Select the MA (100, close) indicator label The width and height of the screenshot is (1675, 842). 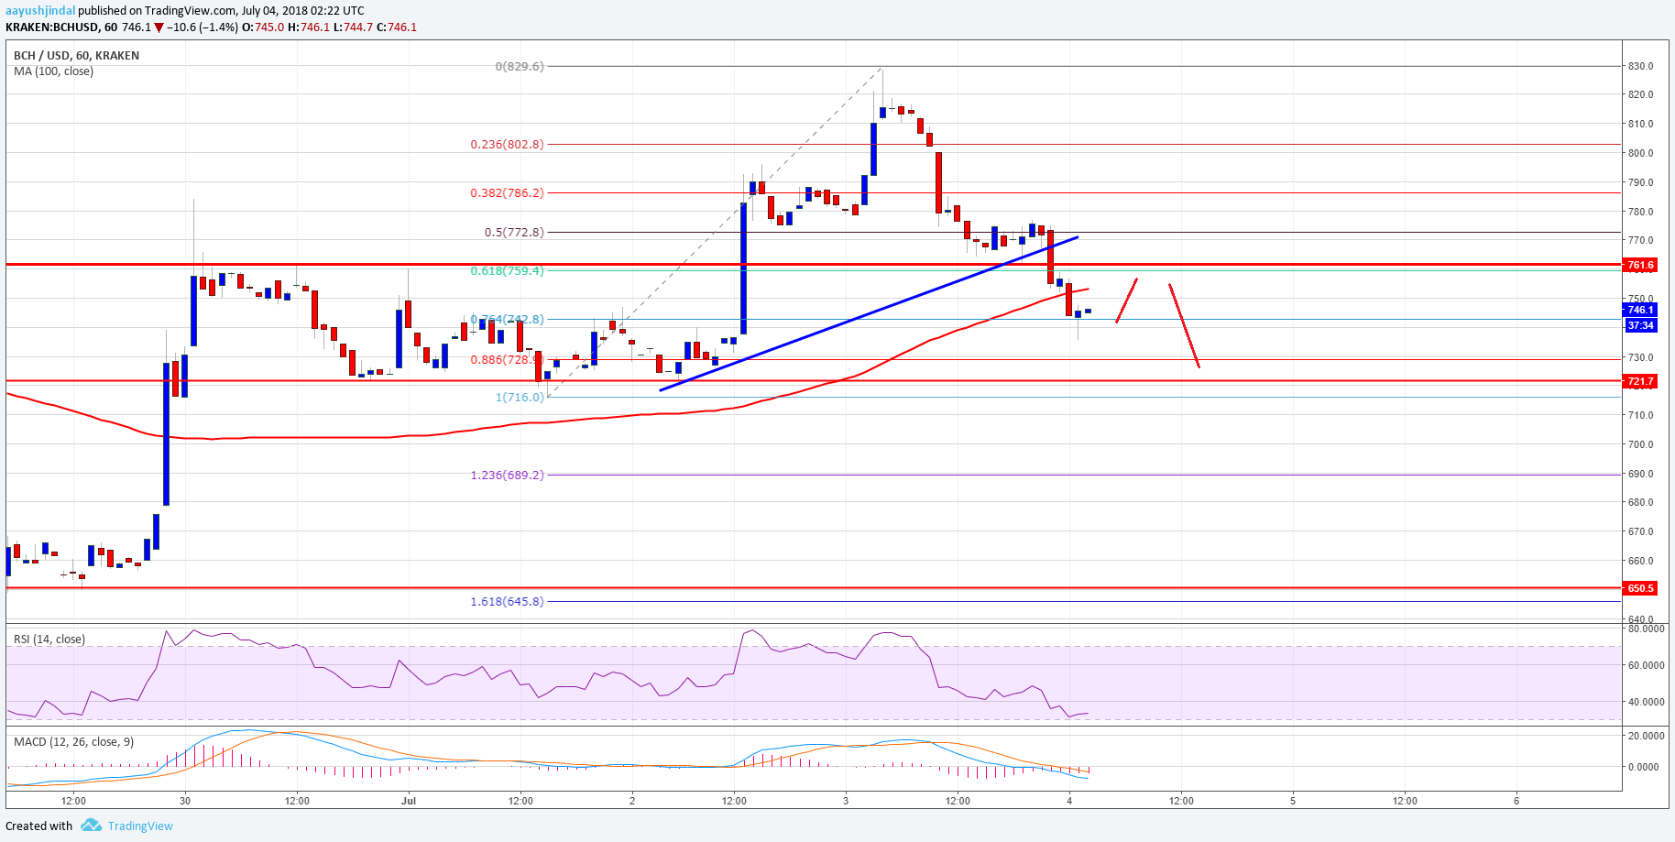(53, 71)
